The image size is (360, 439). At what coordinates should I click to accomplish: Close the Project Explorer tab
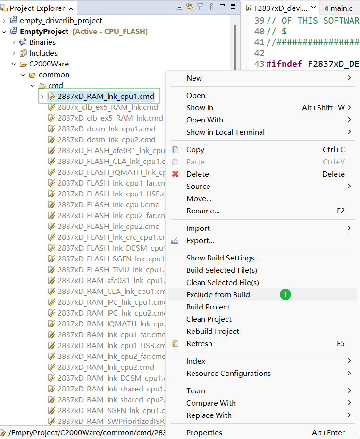[71, 8]
